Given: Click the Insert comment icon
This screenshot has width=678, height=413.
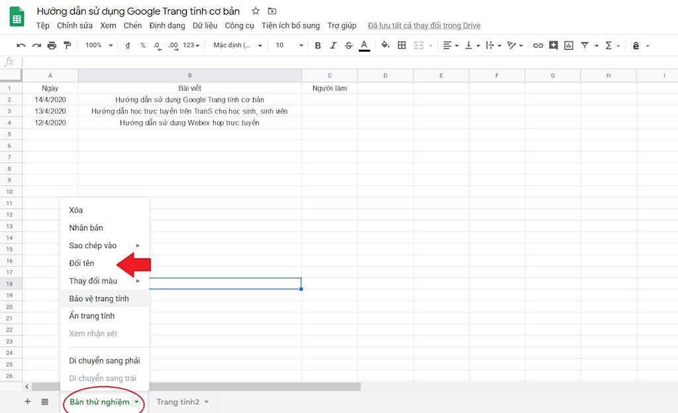Looking at the screenshot, I should click(553, 45).
